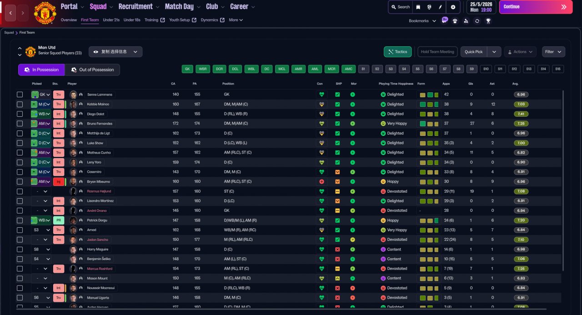Check the box next to Harry Maguire
Screen dimensions: 582x315
20,250
